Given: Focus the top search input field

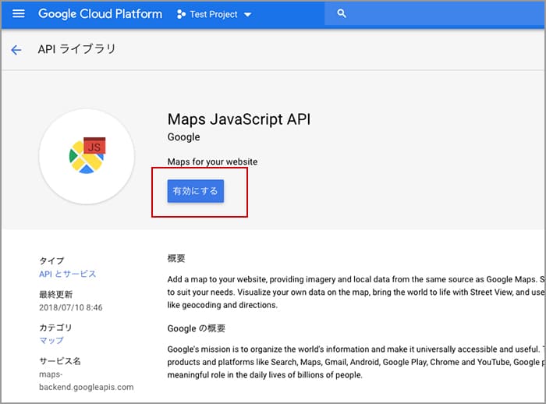Looking at the screenshot, I should click(435, 13).
